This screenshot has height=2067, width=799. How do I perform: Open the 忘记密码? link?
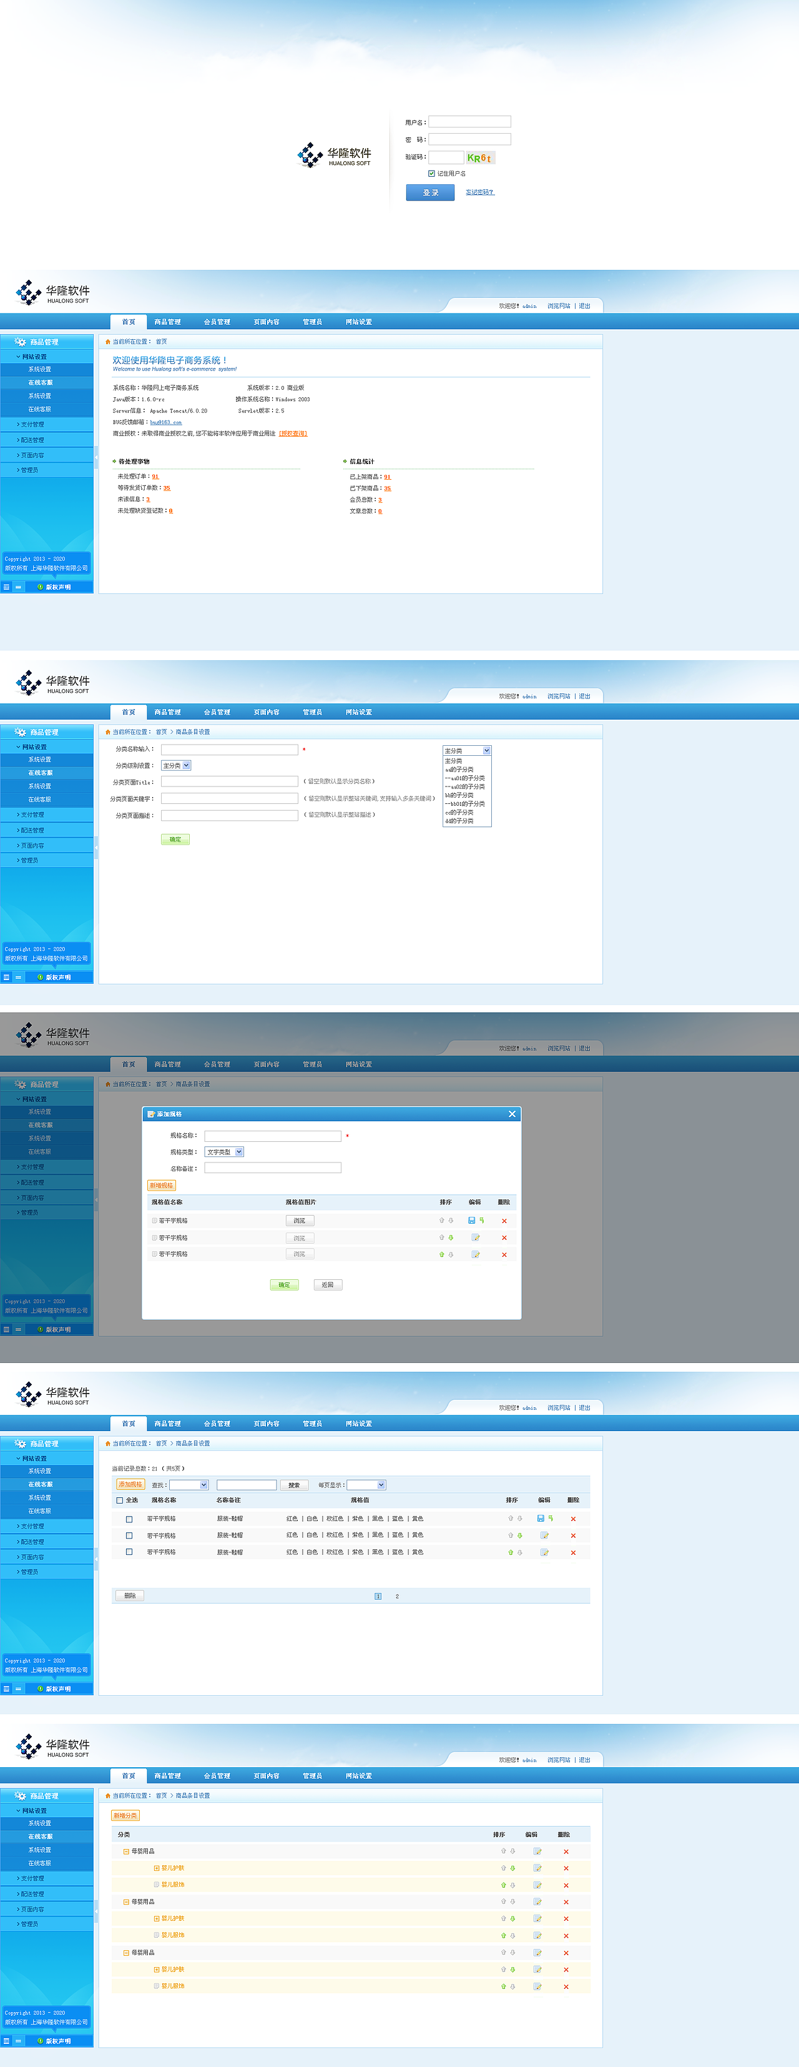tap(480, 192)
